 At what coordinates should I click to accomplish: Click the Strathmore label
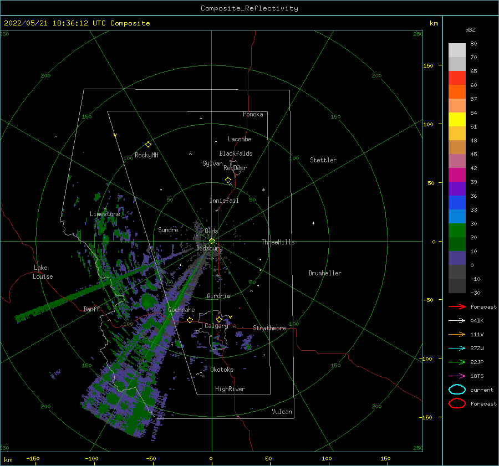click(269, 328)
